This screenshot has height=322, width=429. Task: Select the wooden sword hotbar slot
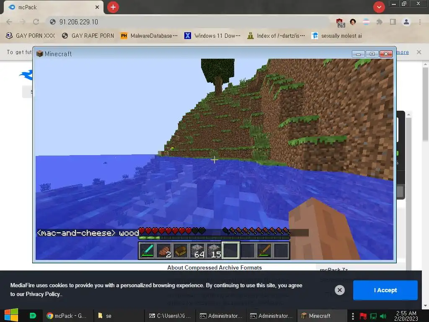pyautogui.click(x=264, y=251)
